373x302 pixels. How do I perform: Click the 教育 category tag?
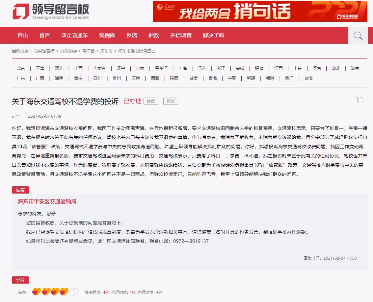click(x=151, y=101)
